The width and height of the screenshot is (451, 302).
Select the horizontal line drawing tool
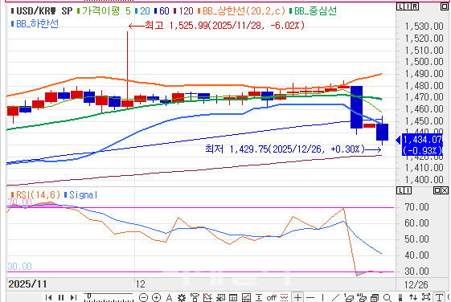click(x=310, y=298)
